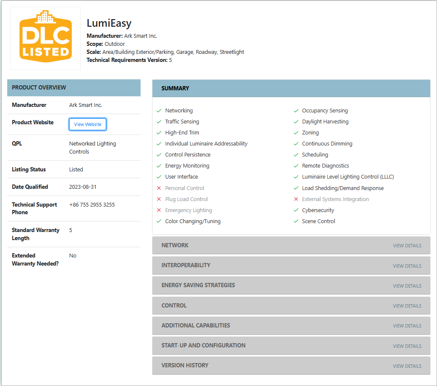Click the red X beside Personal Control
This screenshot has width=437, height=386.
[x=159, y=188]
